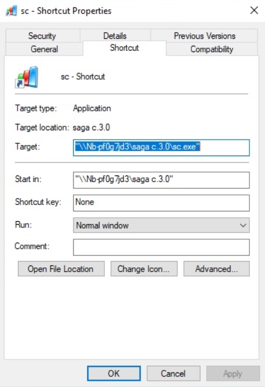
Task: Click the Start in input field
Action: click(161, 180)
